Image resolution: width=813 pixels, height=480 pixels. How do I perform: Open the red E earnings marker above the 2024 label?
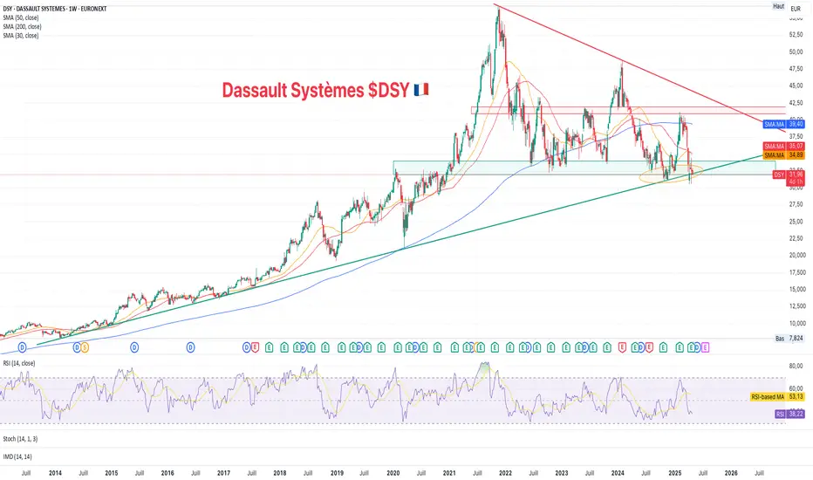622,347
